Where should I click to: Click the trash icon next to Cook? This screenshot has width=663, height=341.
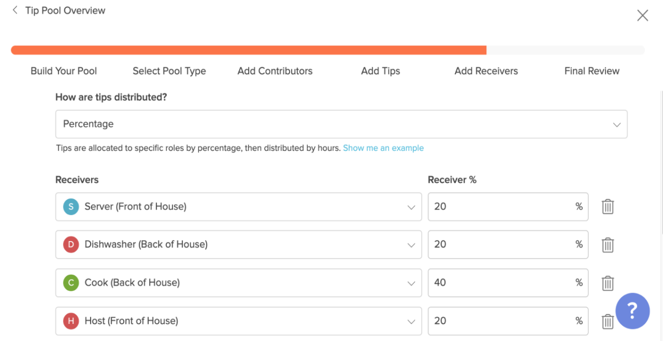click(x=608, y=283)
